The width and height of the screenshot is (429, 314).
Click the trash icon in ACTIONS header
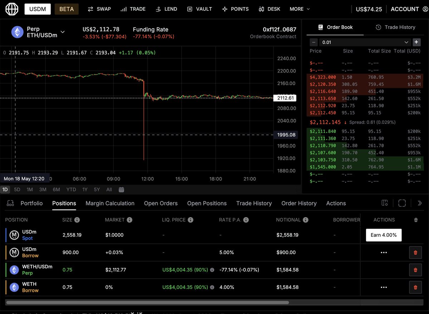pyautogui.click(x=416, y=220)
